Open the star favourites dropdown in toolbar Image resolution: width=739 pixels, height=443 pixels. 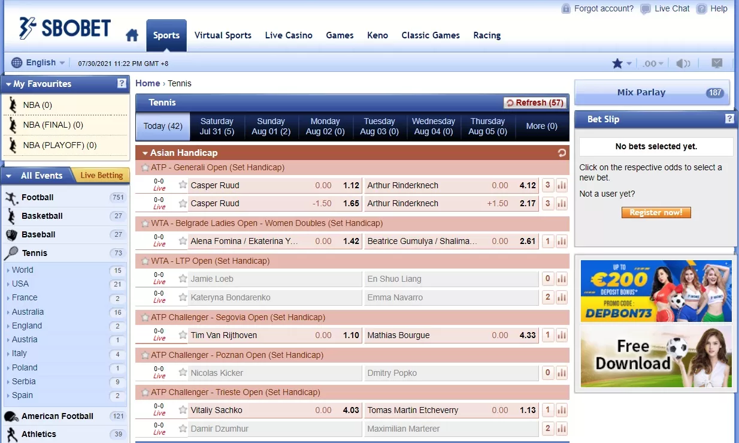(x=621, y=63)
